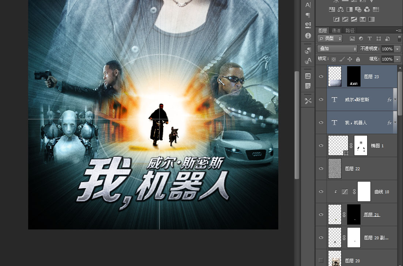The height and width of the screenshot is (266, 403).
Task: Toggle the layer filtering switch
Action: pos(399,38)
